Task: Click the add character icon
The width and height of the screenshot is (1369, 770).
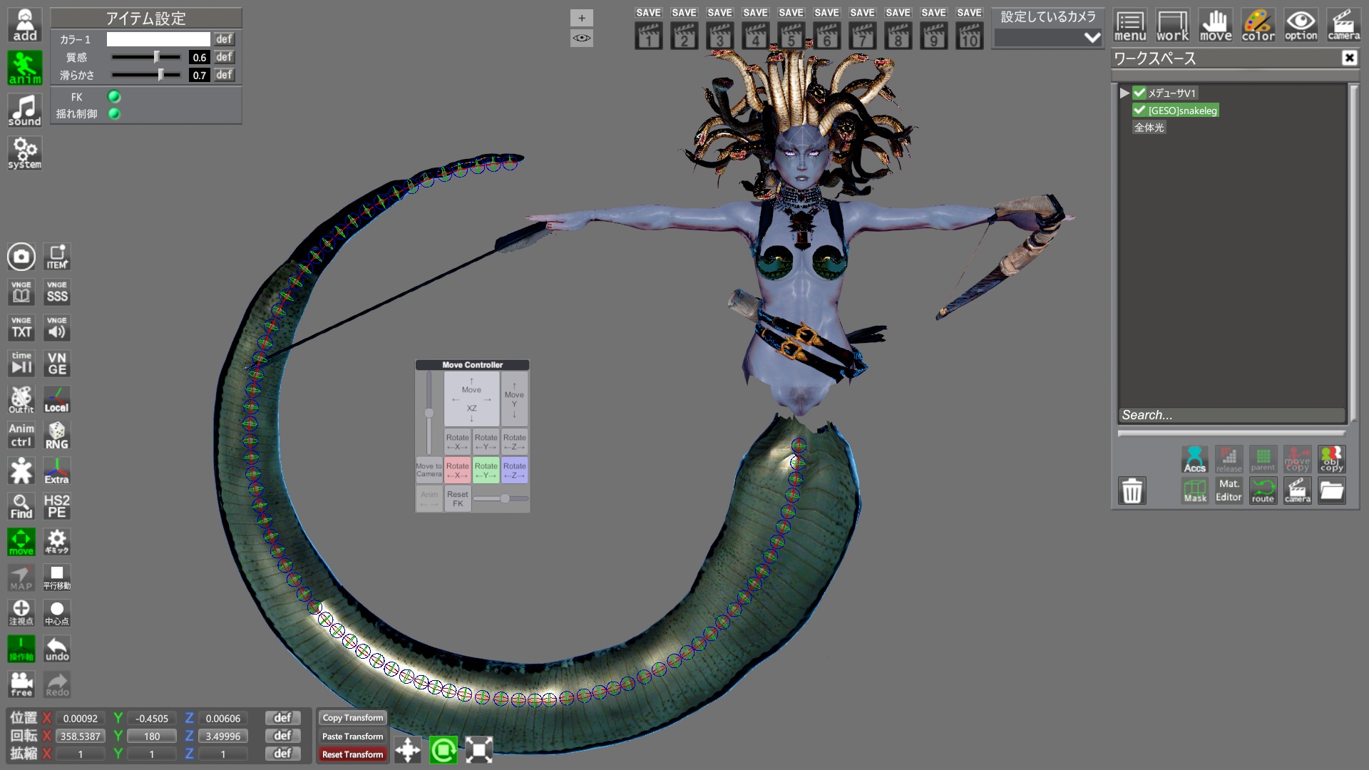Action: pos(25,25)
